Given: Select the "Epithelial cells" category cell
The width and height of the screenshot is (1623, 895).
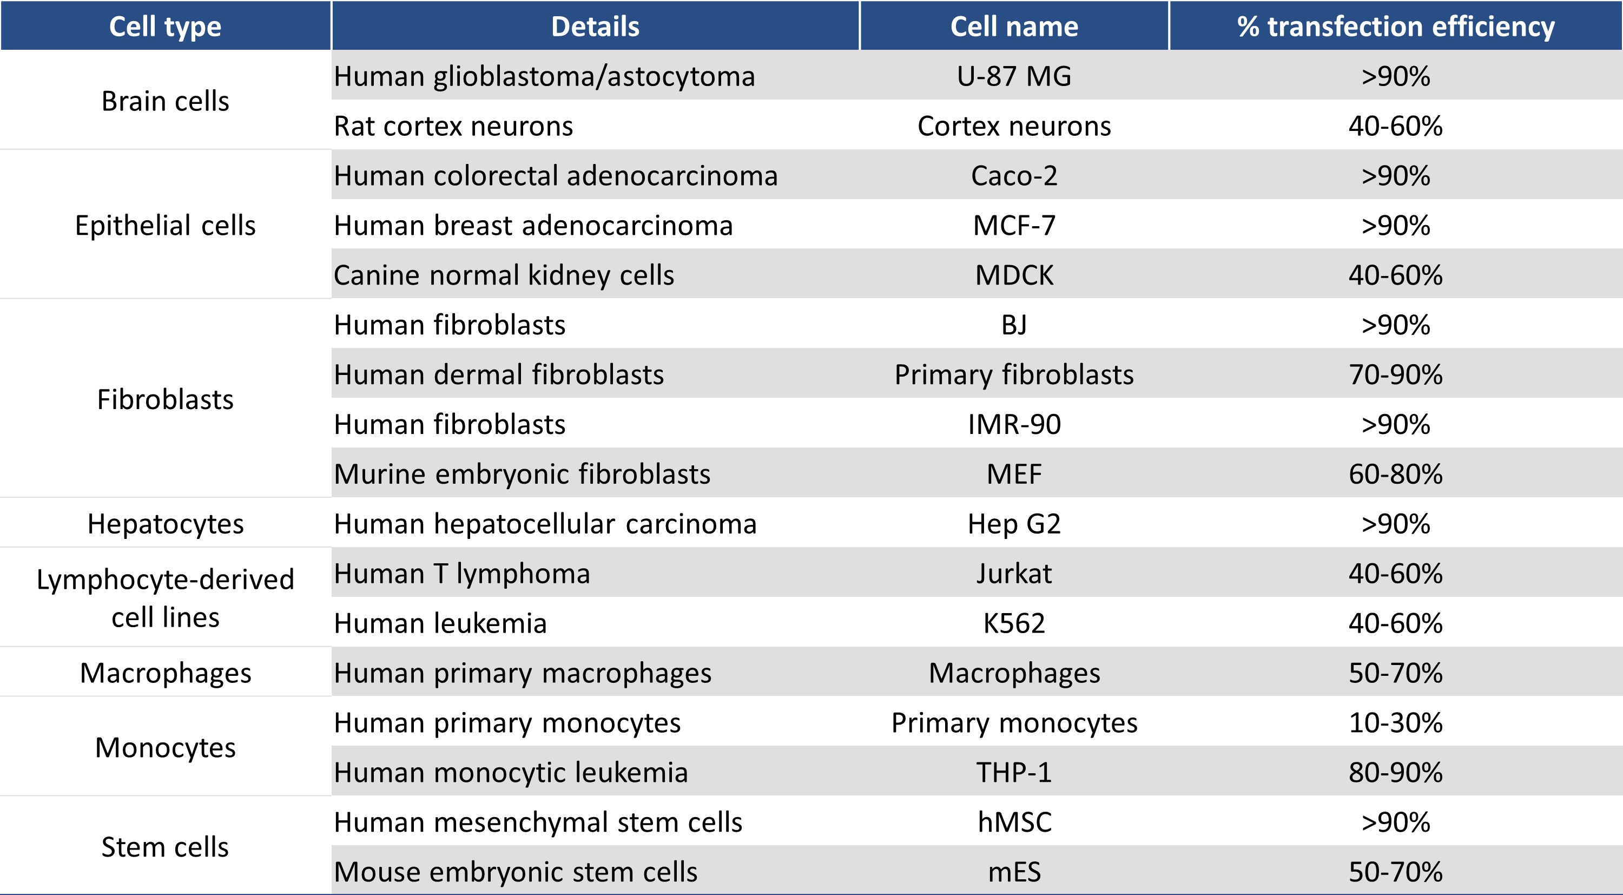Looking at the screenshot, I should tap(165, 225).
